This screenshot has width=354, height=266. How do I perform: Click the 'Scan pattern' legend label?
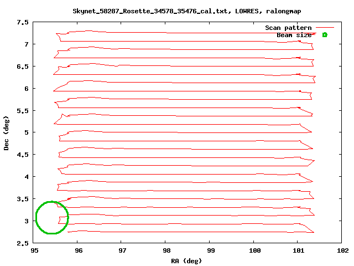coord(288,28)
